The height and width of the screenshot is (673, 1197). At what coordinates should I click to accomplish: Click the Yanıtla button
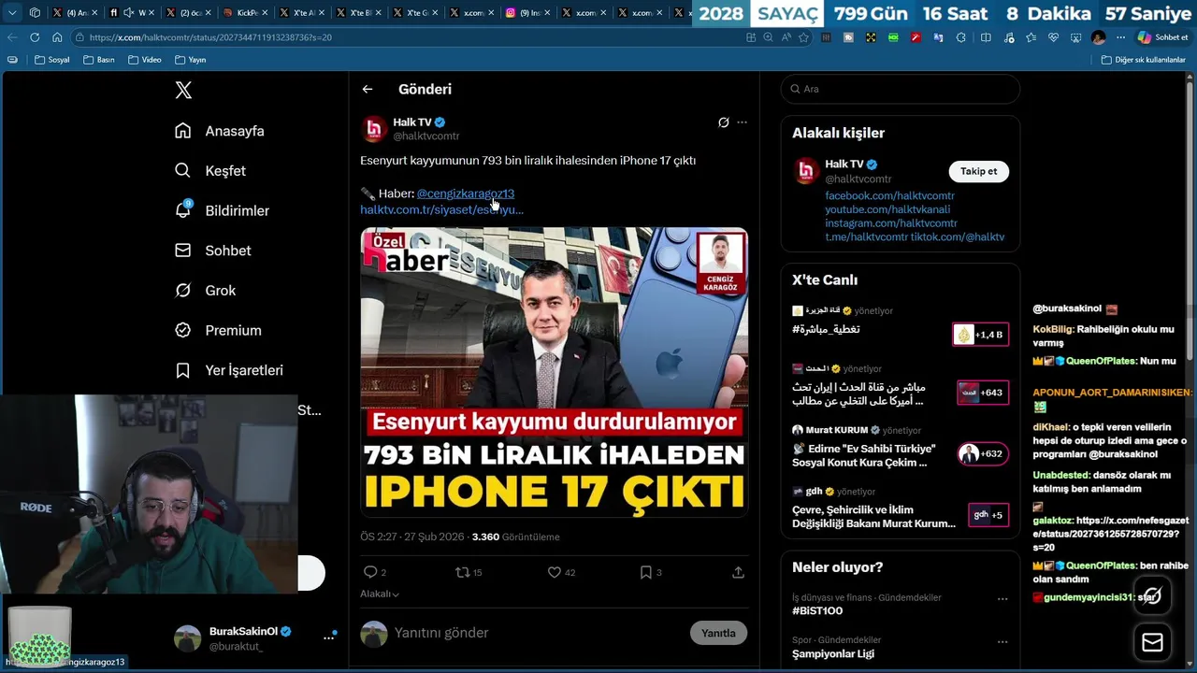coord(718,633)
